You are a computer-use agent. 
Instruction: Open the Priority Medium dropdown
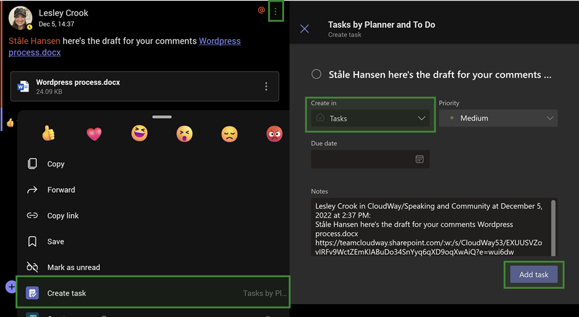(x=498, y=118)
